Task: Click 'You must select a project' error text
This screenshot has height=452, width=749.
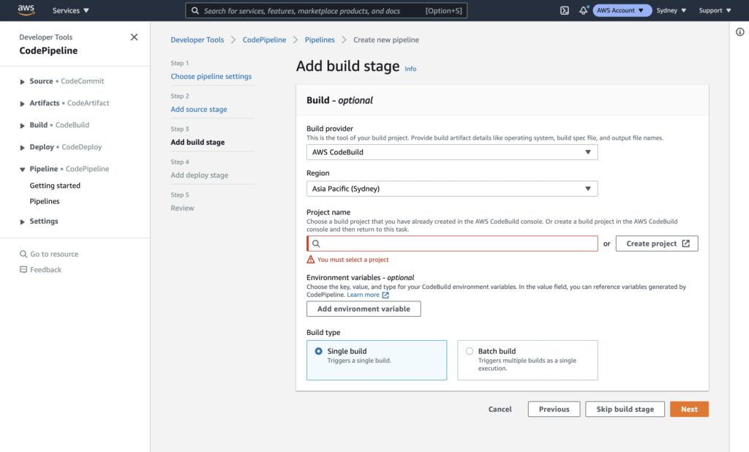Action: (x=353, y=260)
